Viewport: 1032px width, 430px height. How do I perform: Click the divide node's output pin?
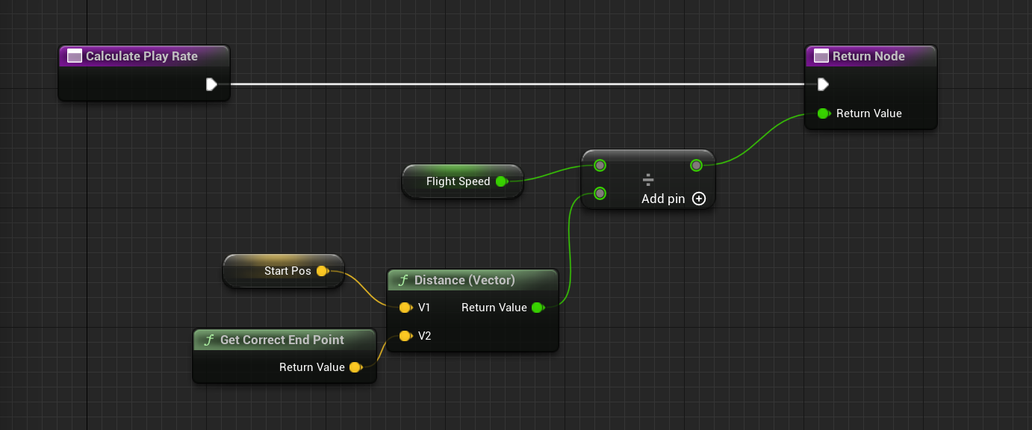[x=696, y=166]
